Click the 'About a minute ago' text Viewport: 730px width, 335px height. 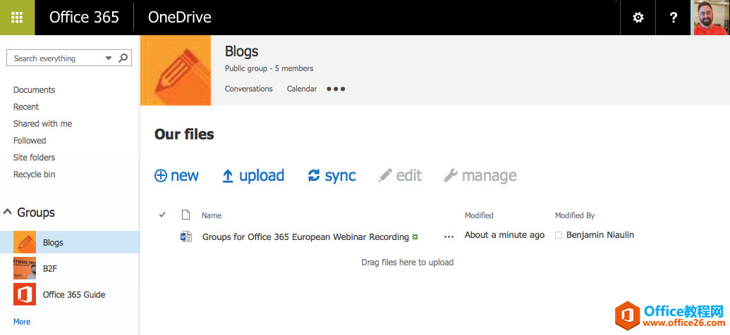(x=505, y=235)
